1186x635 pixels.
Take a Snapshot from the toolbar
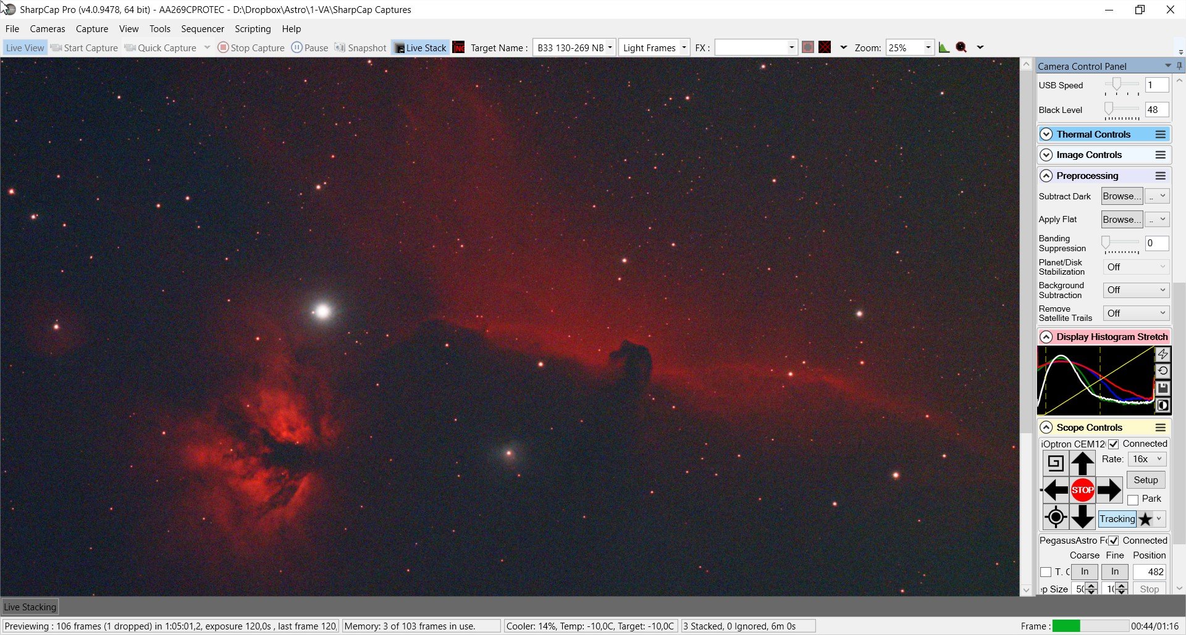(360, 48)
